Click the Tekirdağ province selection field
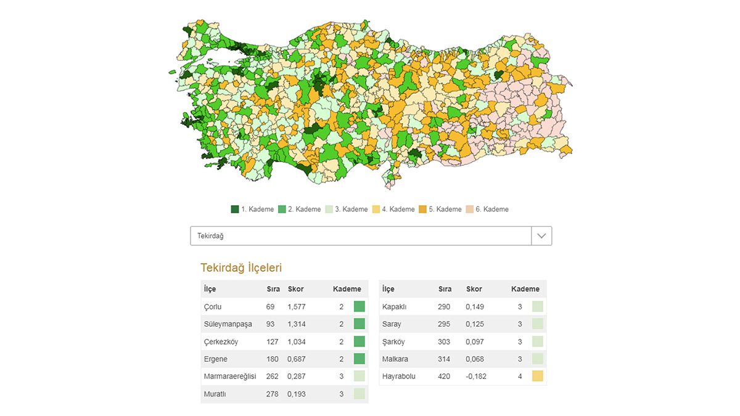The width and height of the screenshot is (740, 416). coord(361,236)
